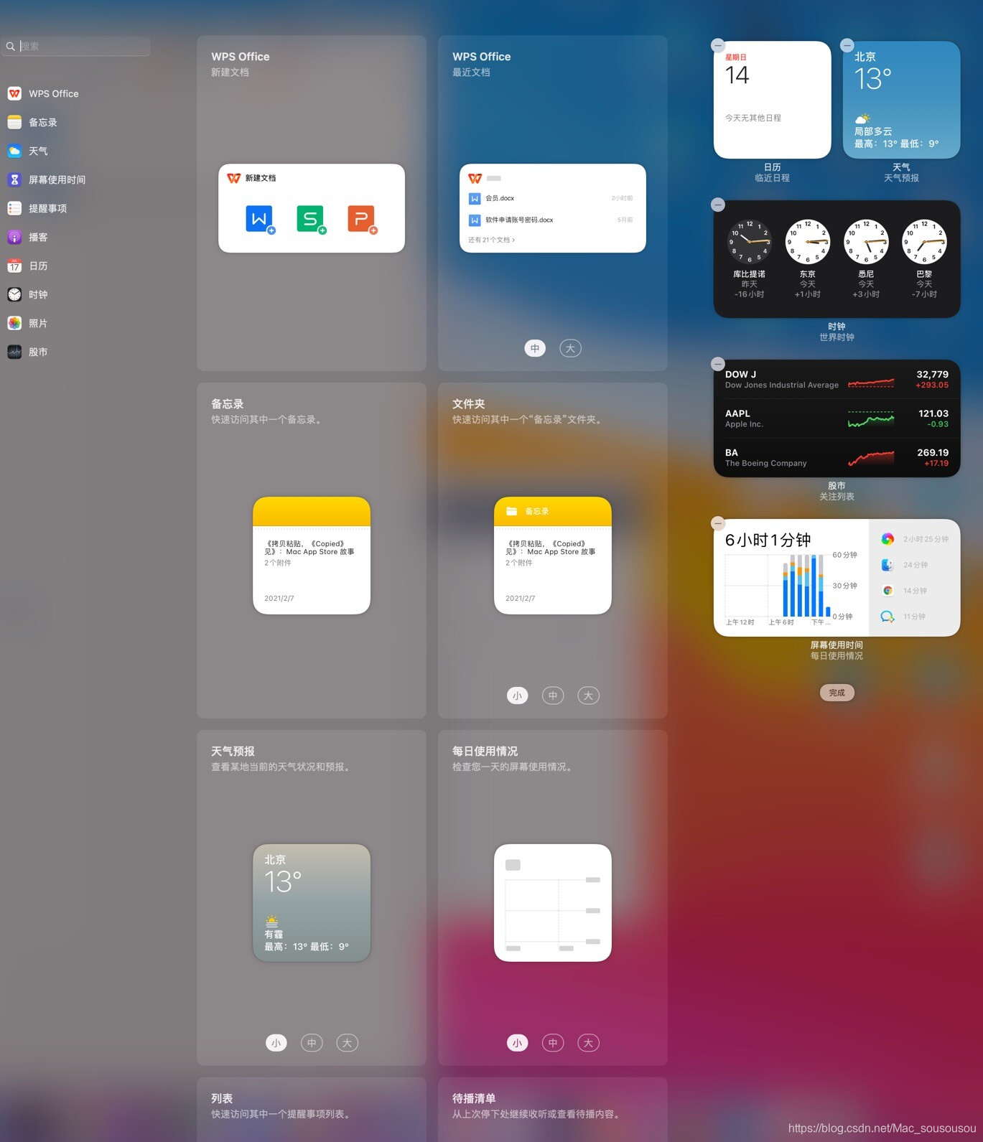Remove the screen time widget with minus button

[718, 523]
